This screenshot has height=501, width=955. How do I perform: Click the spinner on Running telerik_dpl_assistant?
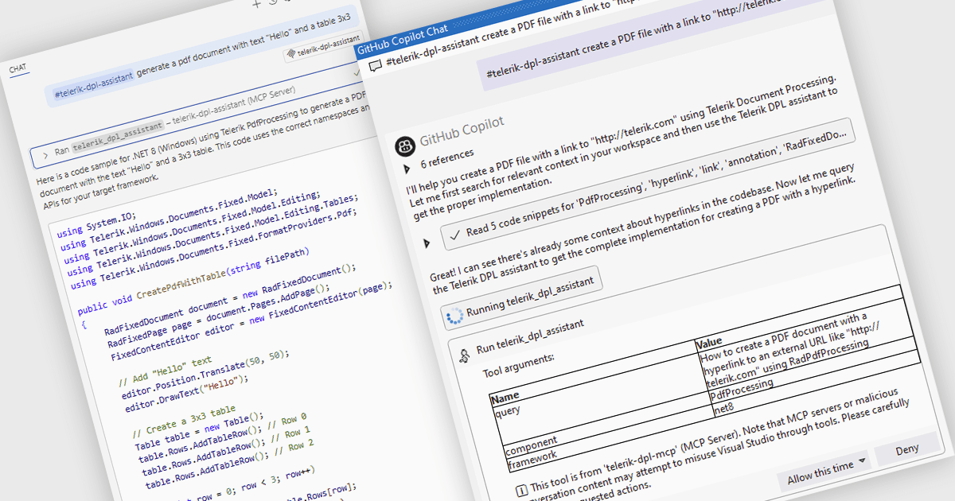click(456, 317)
